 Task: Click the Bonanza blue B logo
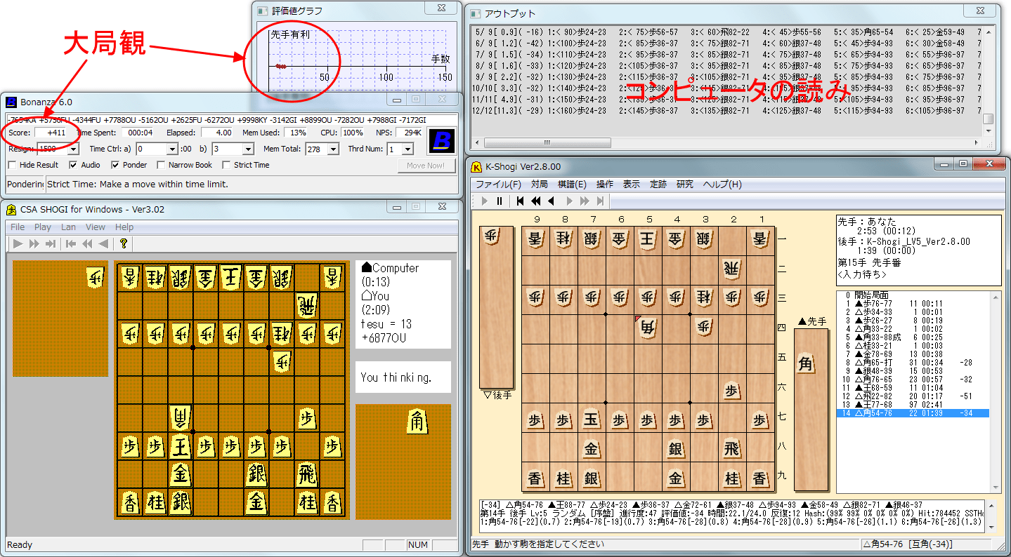click(441, 141)
